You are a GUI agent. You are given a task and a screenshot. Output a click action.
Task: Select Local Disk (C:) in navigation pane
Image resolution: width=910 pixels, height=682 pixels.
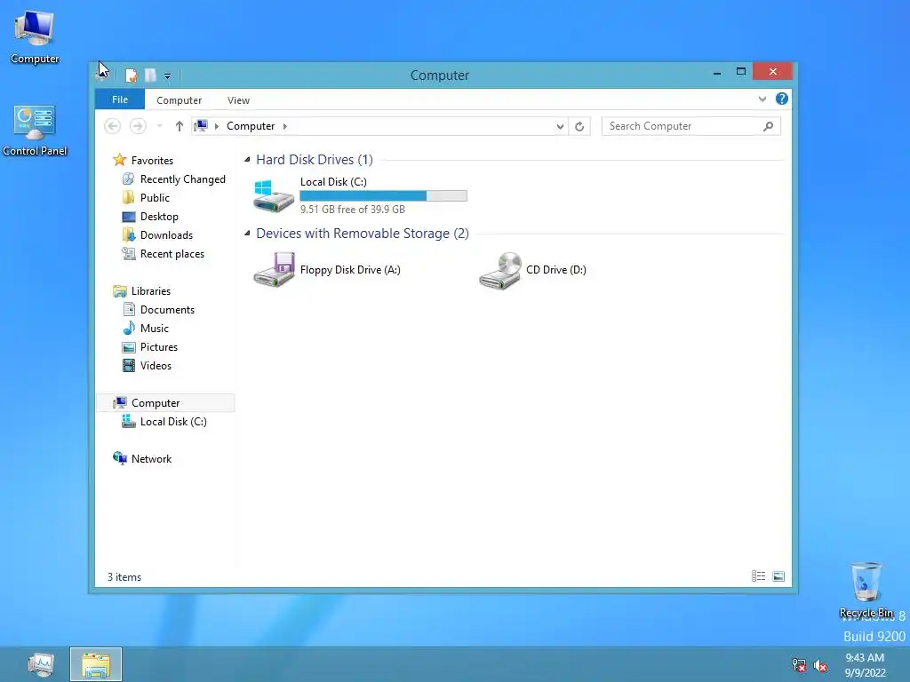coord(173,422)
